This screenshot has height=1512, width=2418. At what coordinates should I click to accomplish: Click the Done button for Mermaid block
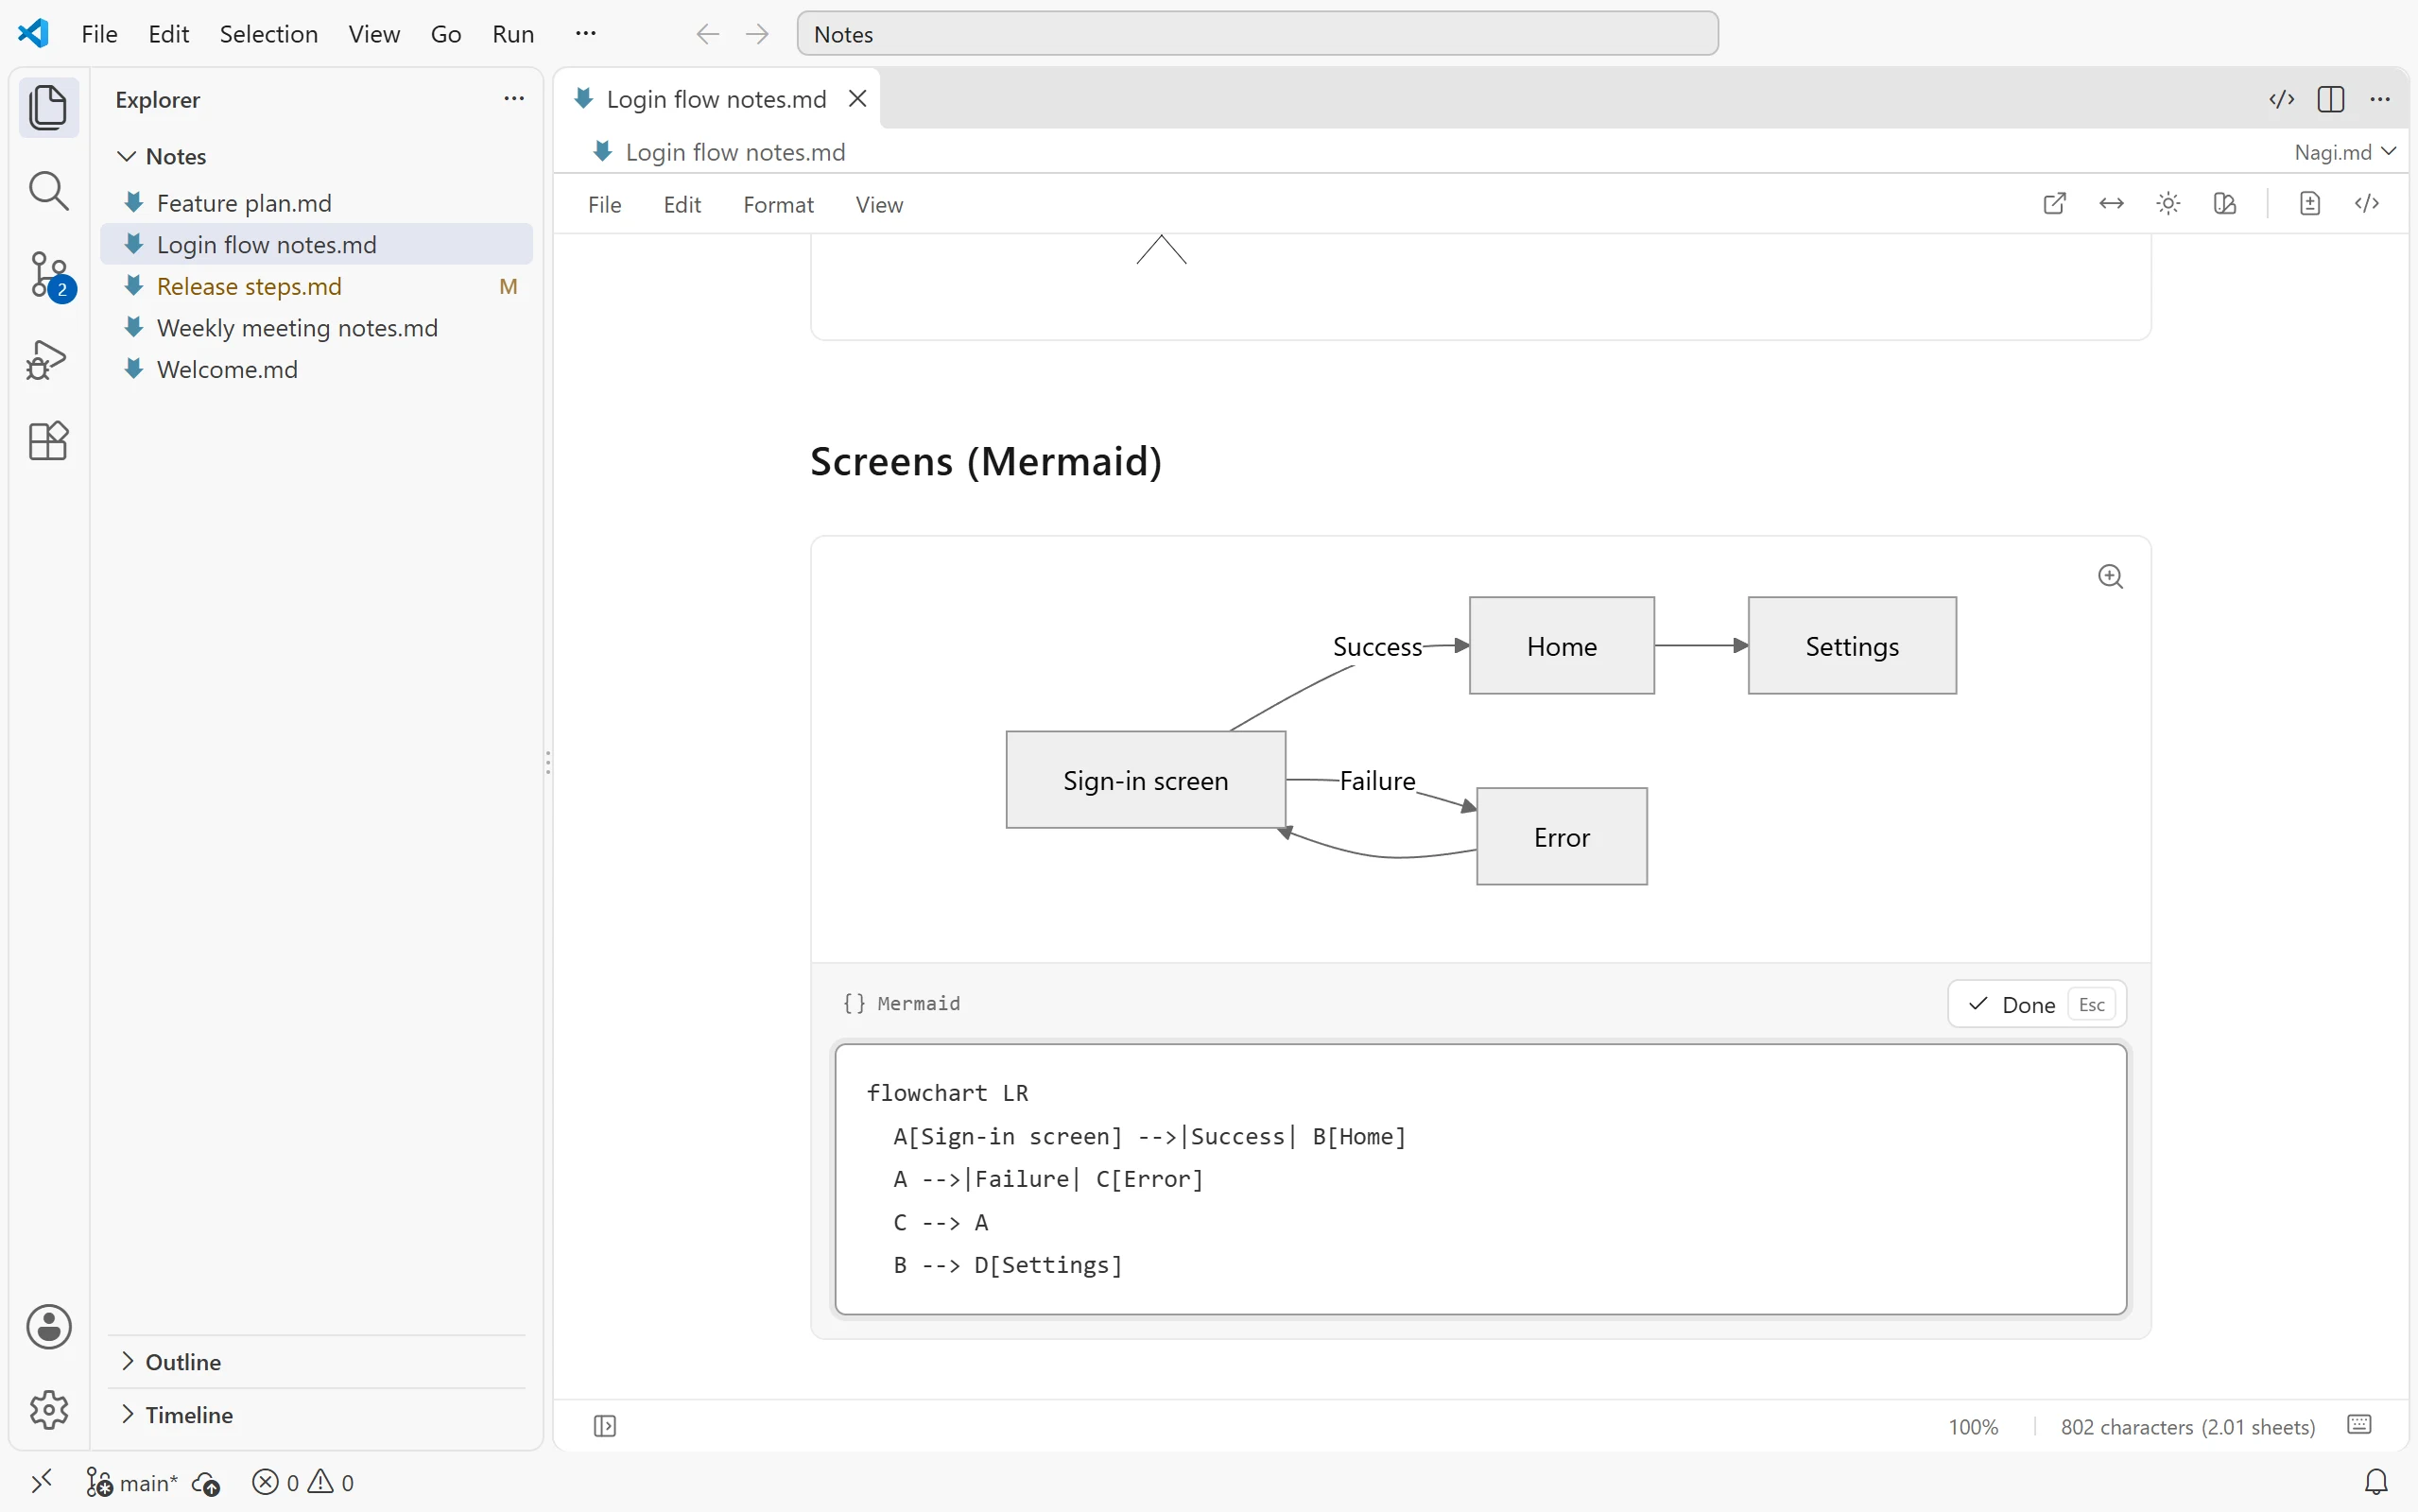(x=2037, y=1004)
